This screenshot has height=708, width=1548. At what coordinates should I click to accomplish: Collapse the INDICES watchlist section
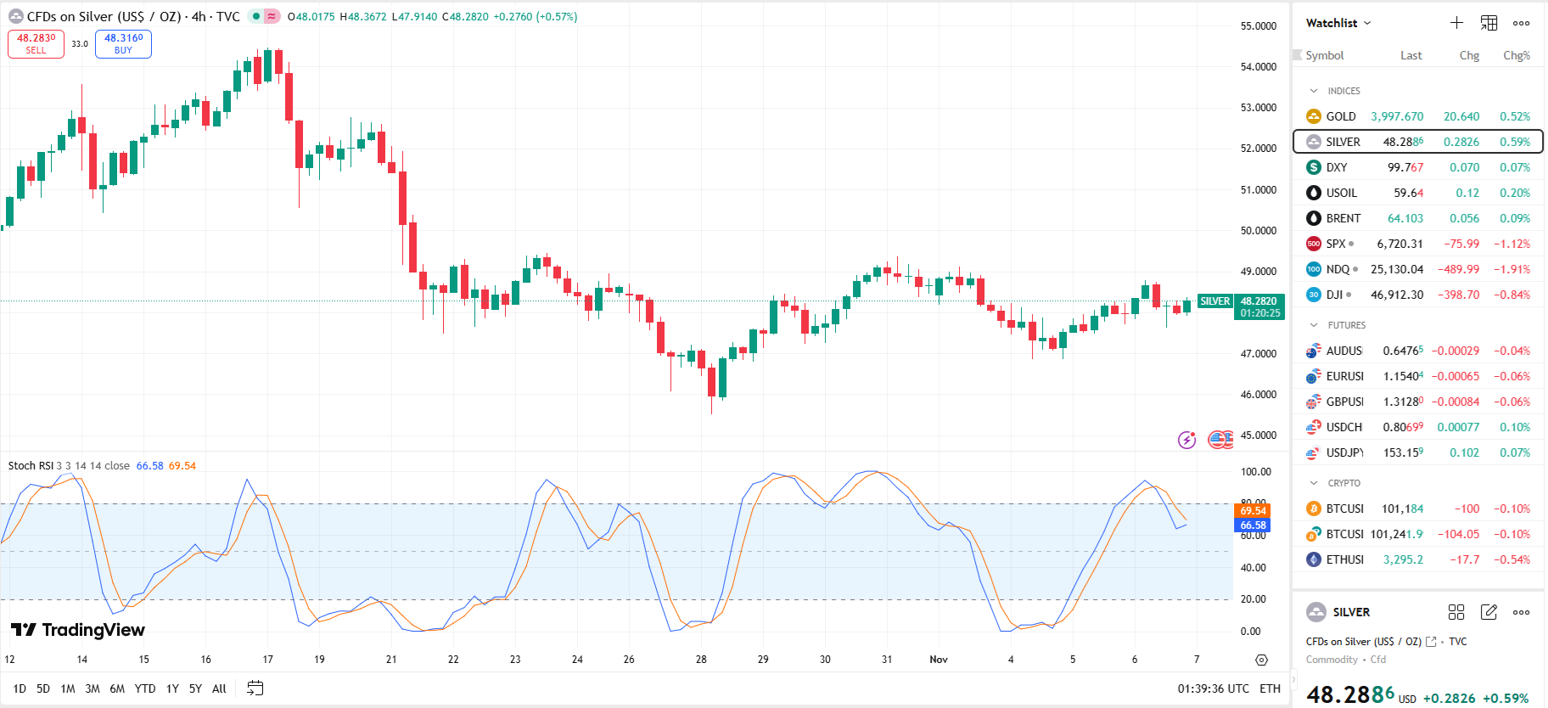pyautogui.click(x=1314, y=91)
